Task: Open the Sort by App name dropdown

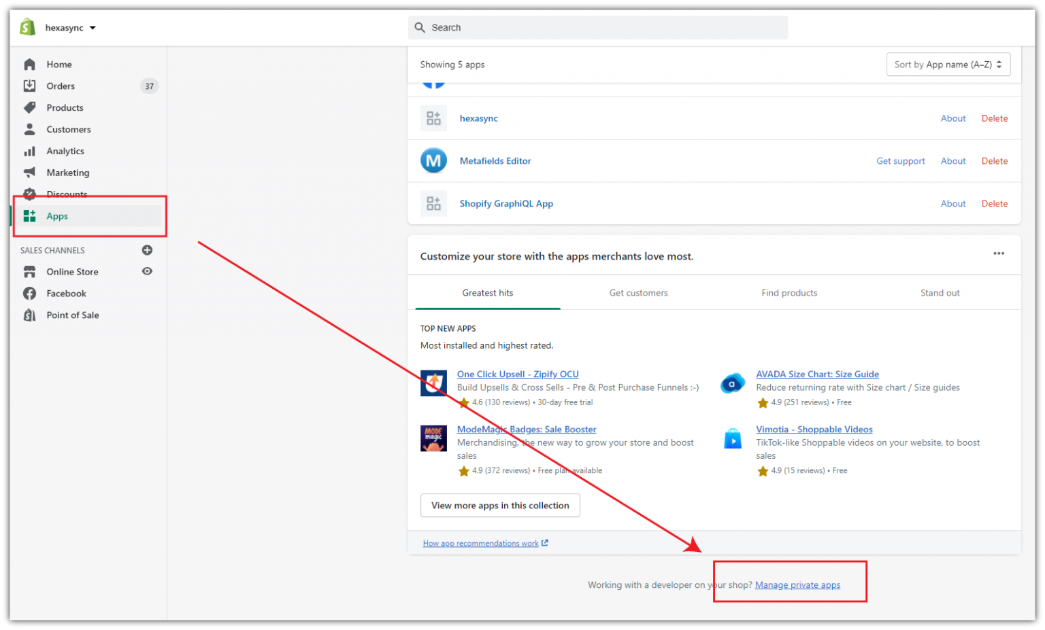Action: pos(948,64)
